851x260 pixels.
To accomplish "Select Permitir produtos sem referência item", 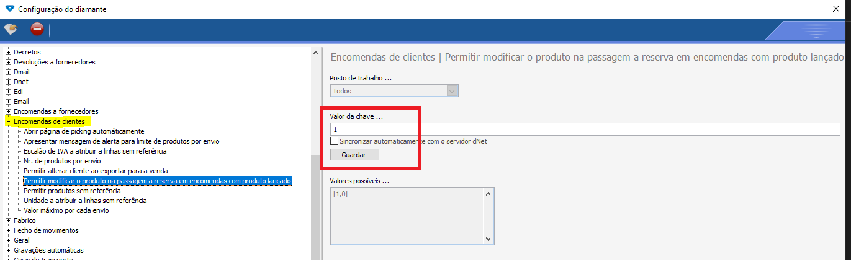I will (x=72, y=191).
